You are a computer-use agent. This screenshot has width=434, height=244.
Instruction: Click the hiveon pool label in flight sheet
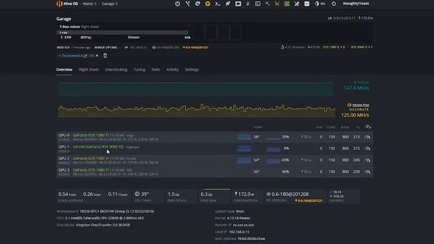[x=134, y=37]
